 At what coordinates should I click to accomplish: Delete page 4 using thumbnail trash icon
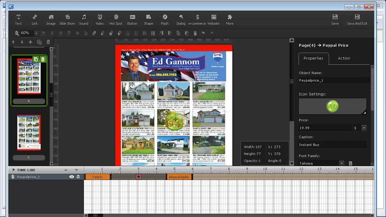43,59
